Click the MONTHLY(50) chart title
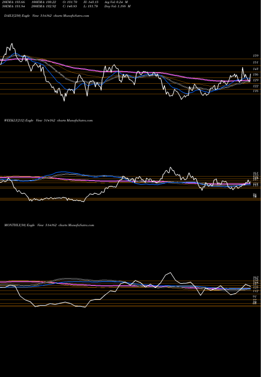 [x=49, y=225]
